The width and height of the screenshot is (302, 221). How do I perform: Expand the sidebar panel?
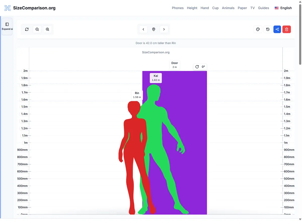[x=7, y=26]
